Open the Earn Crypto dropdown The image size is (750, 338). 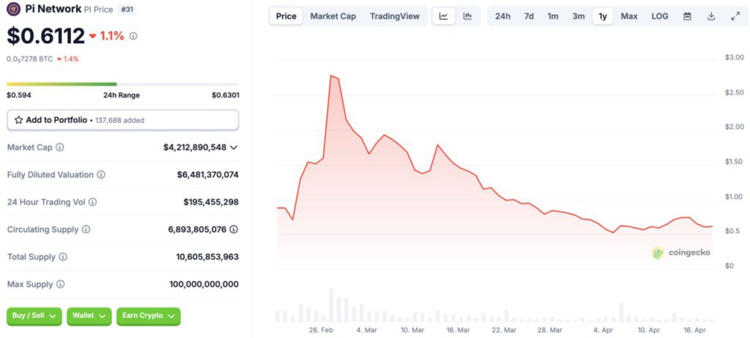tap(148, 316)
